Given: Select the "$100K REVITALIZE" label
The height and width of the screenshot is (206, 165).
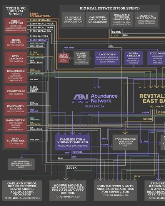Looking at the screenshot, I should 37,53.
